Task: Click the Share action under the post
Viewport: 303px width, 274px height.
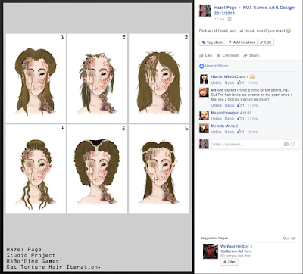Action: point(251,55)
